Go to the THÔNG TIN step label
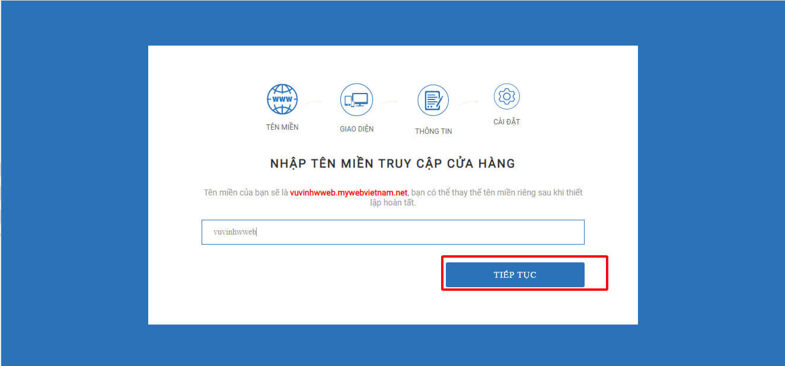Image resolution: width=785 pixels, height=366 pixels. click(433, 131)
